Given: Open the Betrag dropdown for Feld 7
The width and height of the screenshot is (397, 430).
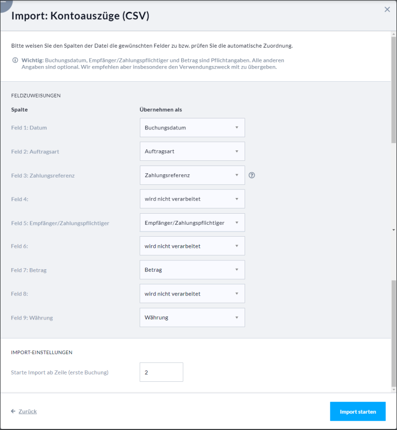Looking at the screenshot, I should (192, 270).
